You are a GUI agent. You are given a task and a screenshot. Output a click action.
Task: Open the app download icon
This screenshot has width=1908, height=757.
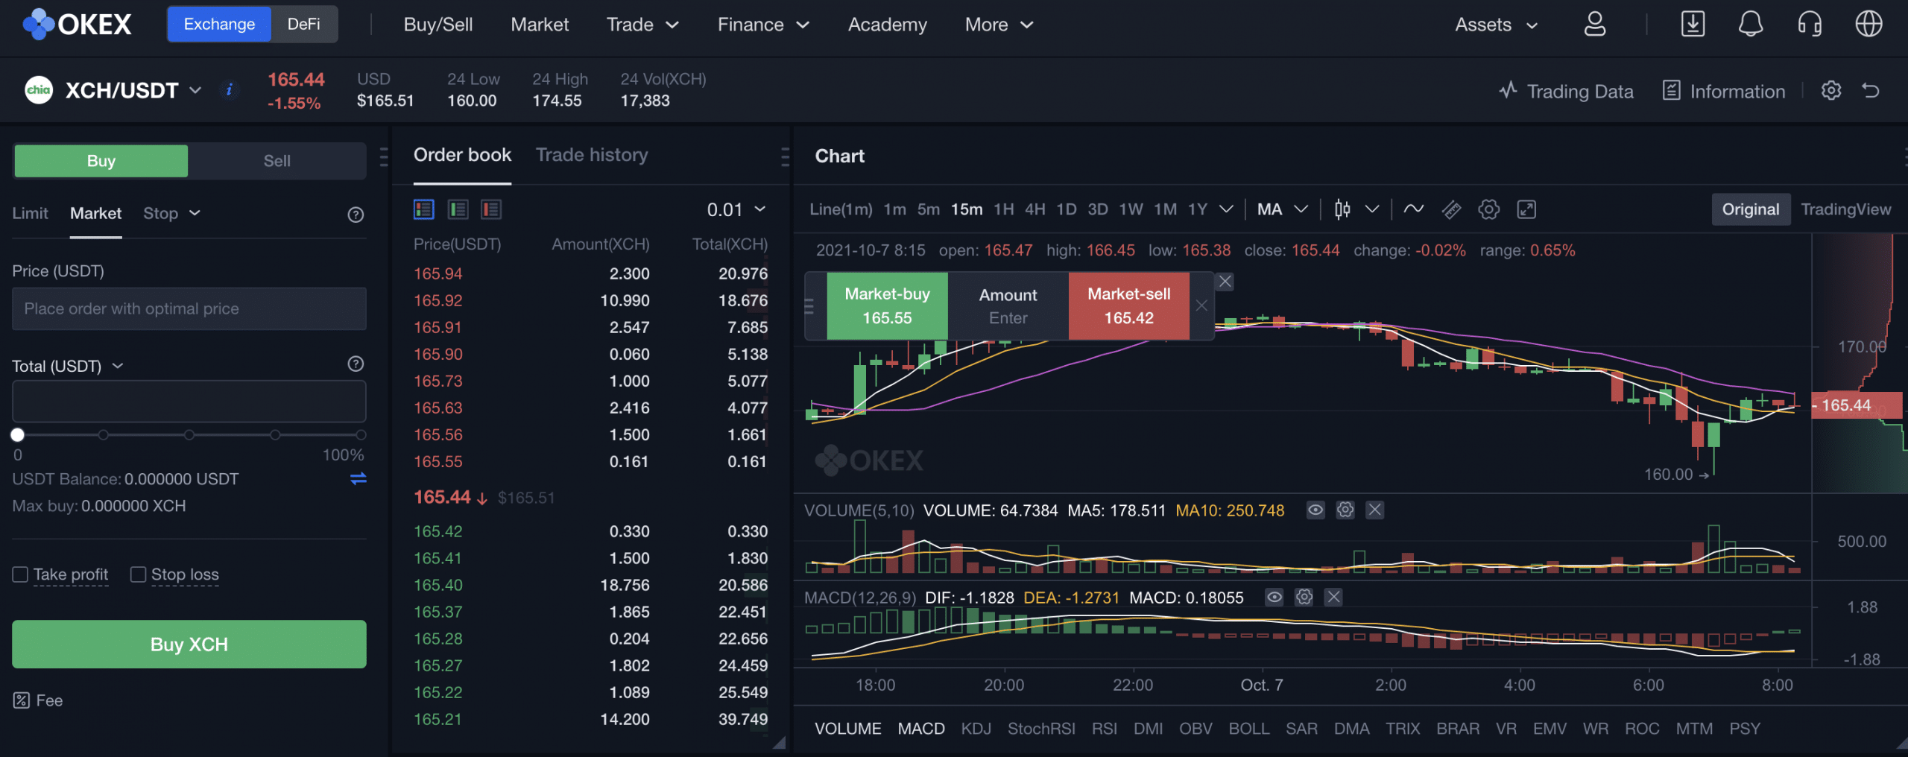coord(1693,24)
